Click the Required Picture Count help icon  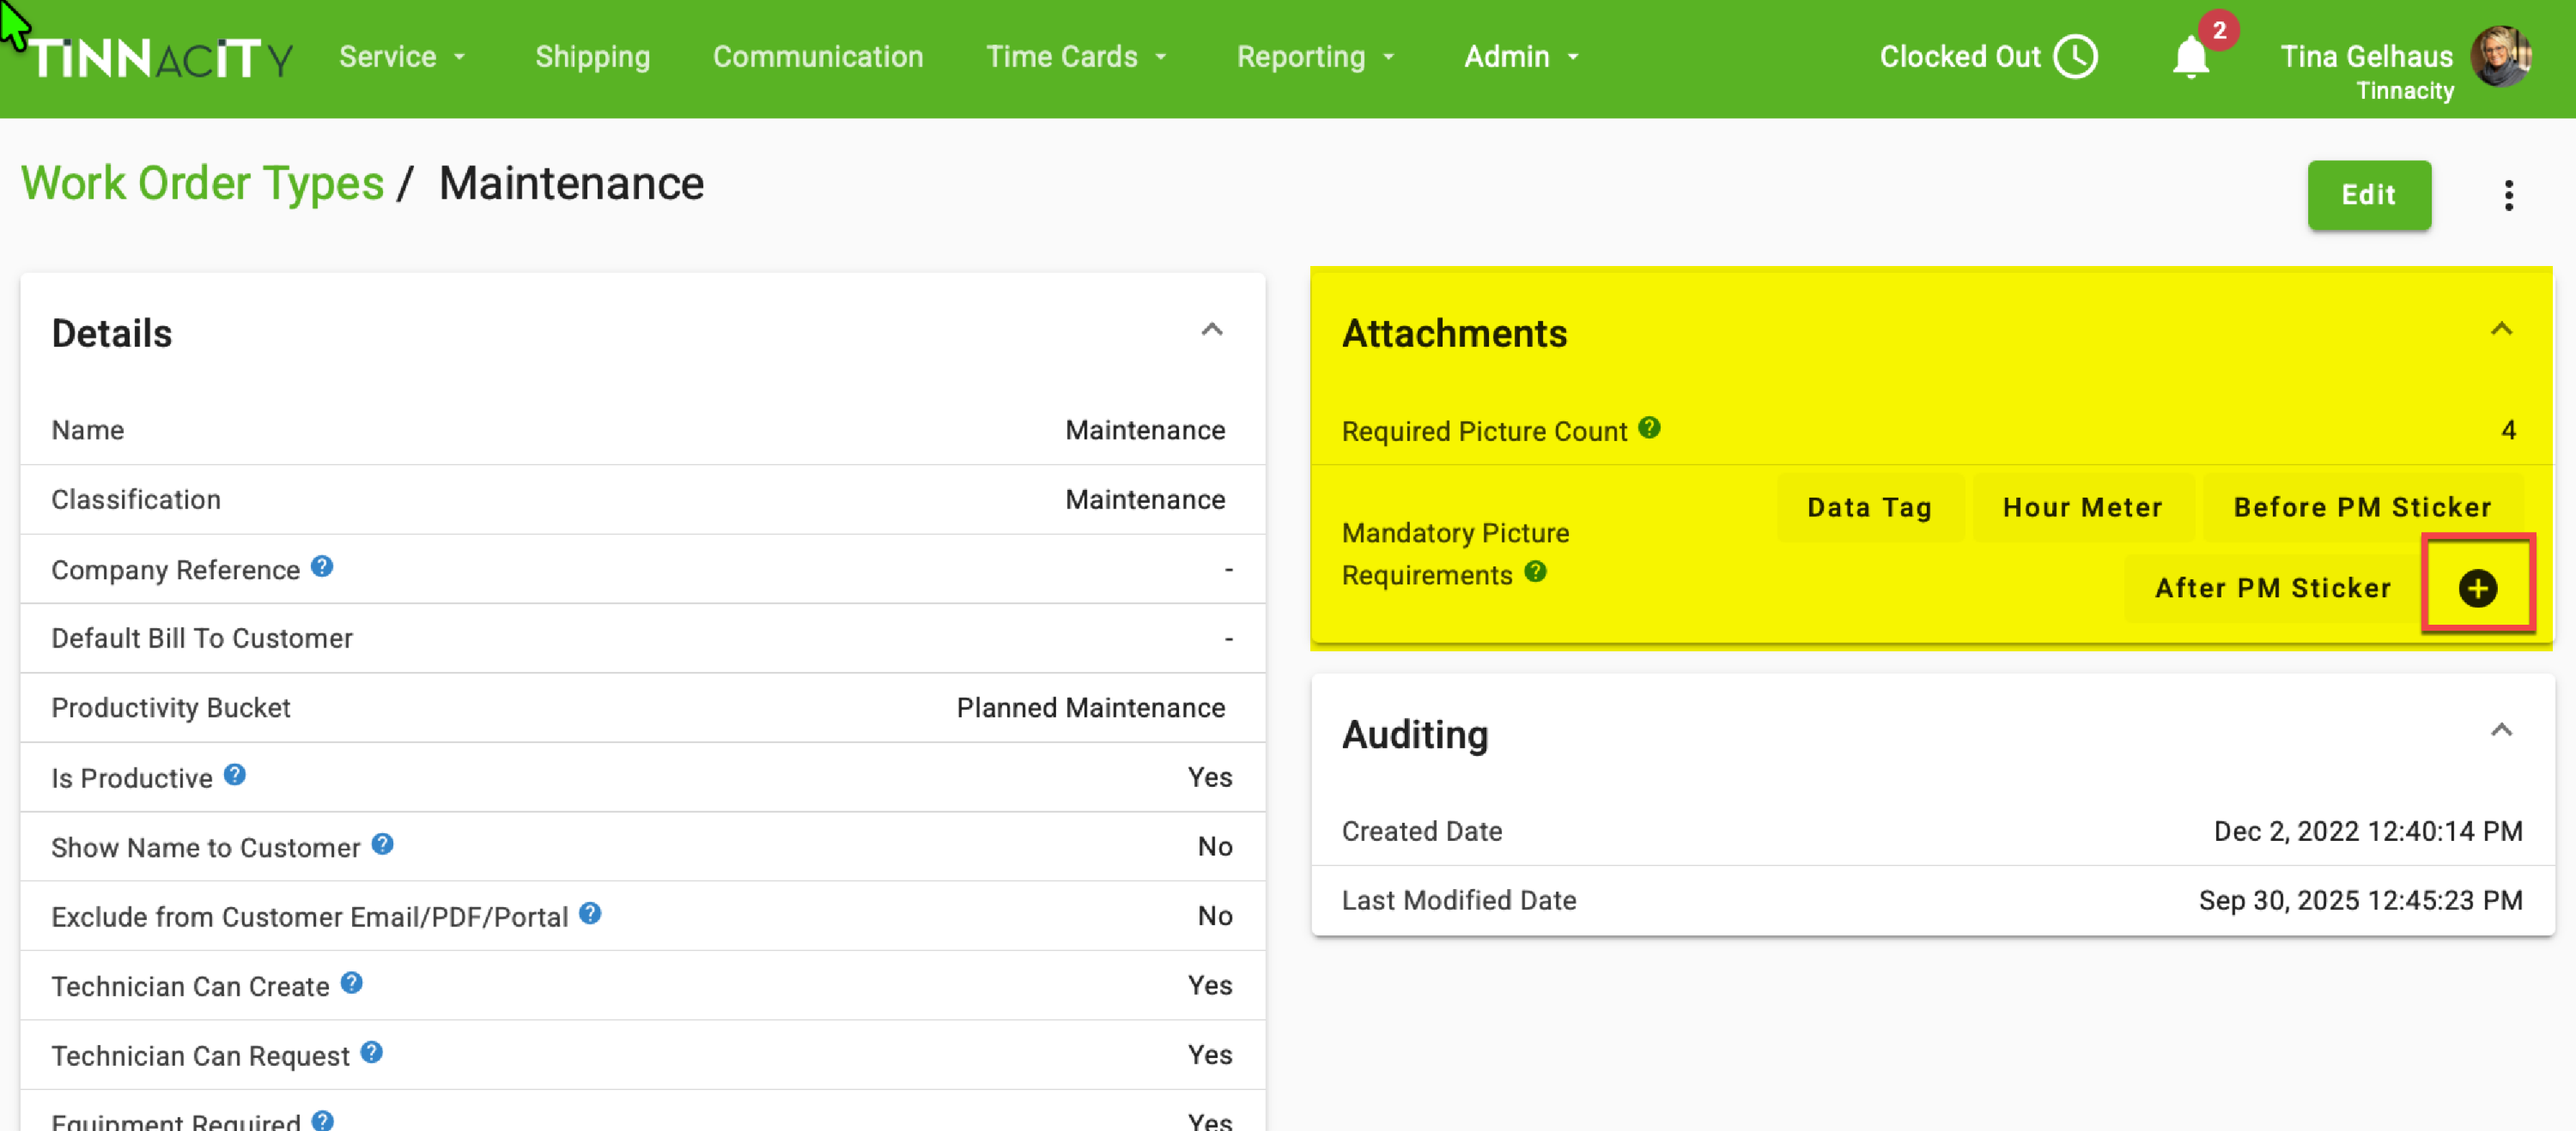[1649, 427]
